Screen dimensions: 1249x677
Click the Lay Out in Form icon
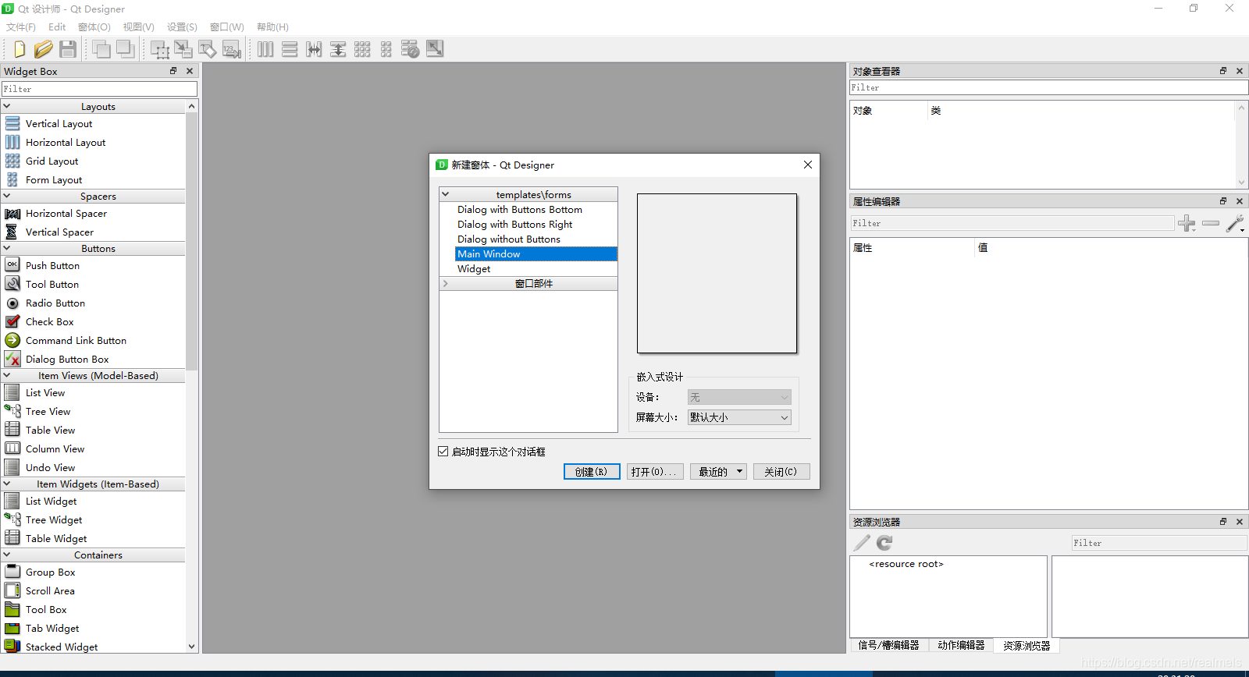point(386,49)
